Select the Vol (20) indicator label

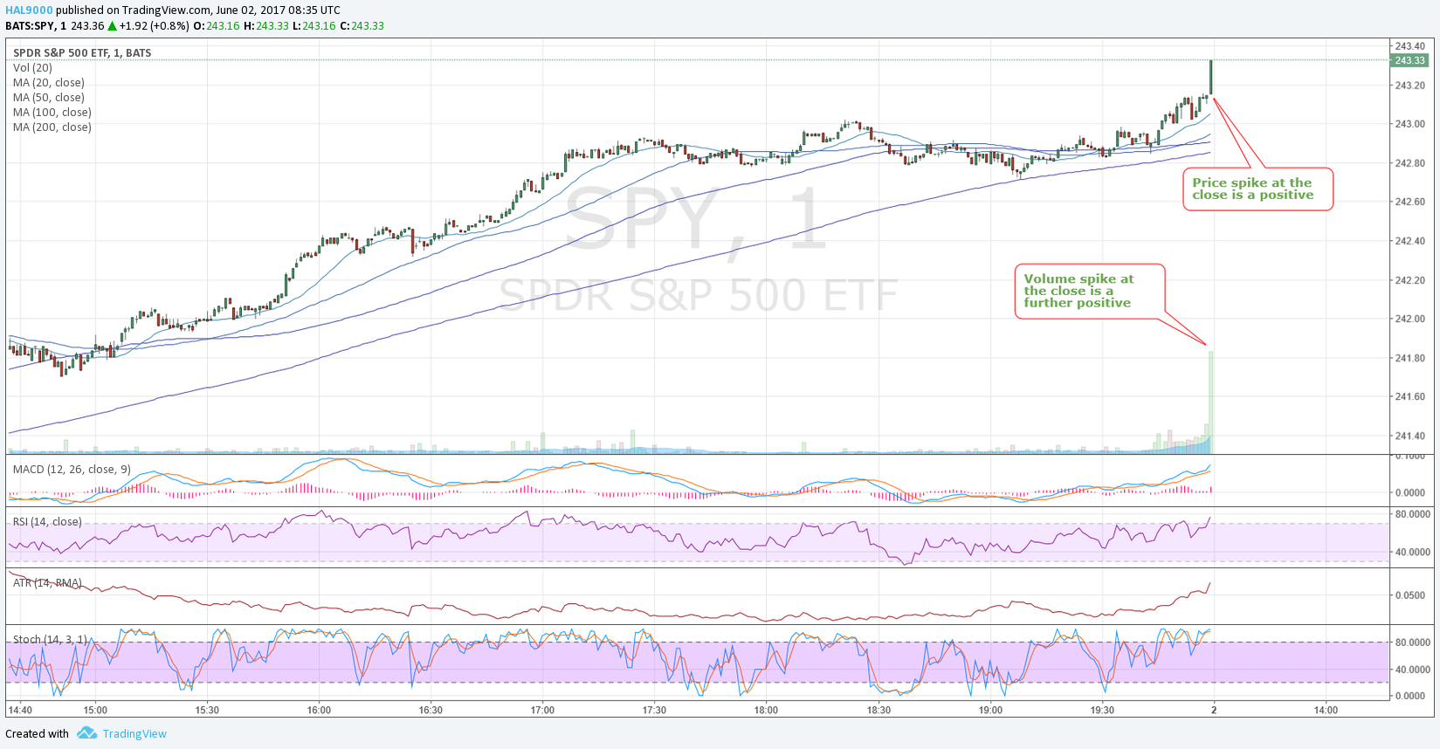[x=32, y=67]
